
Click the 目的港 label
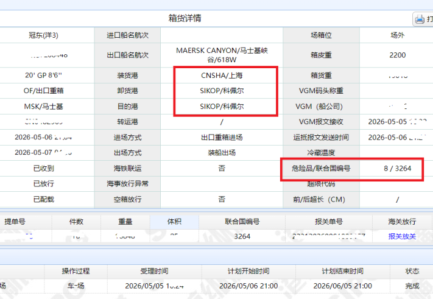(127, 107)
